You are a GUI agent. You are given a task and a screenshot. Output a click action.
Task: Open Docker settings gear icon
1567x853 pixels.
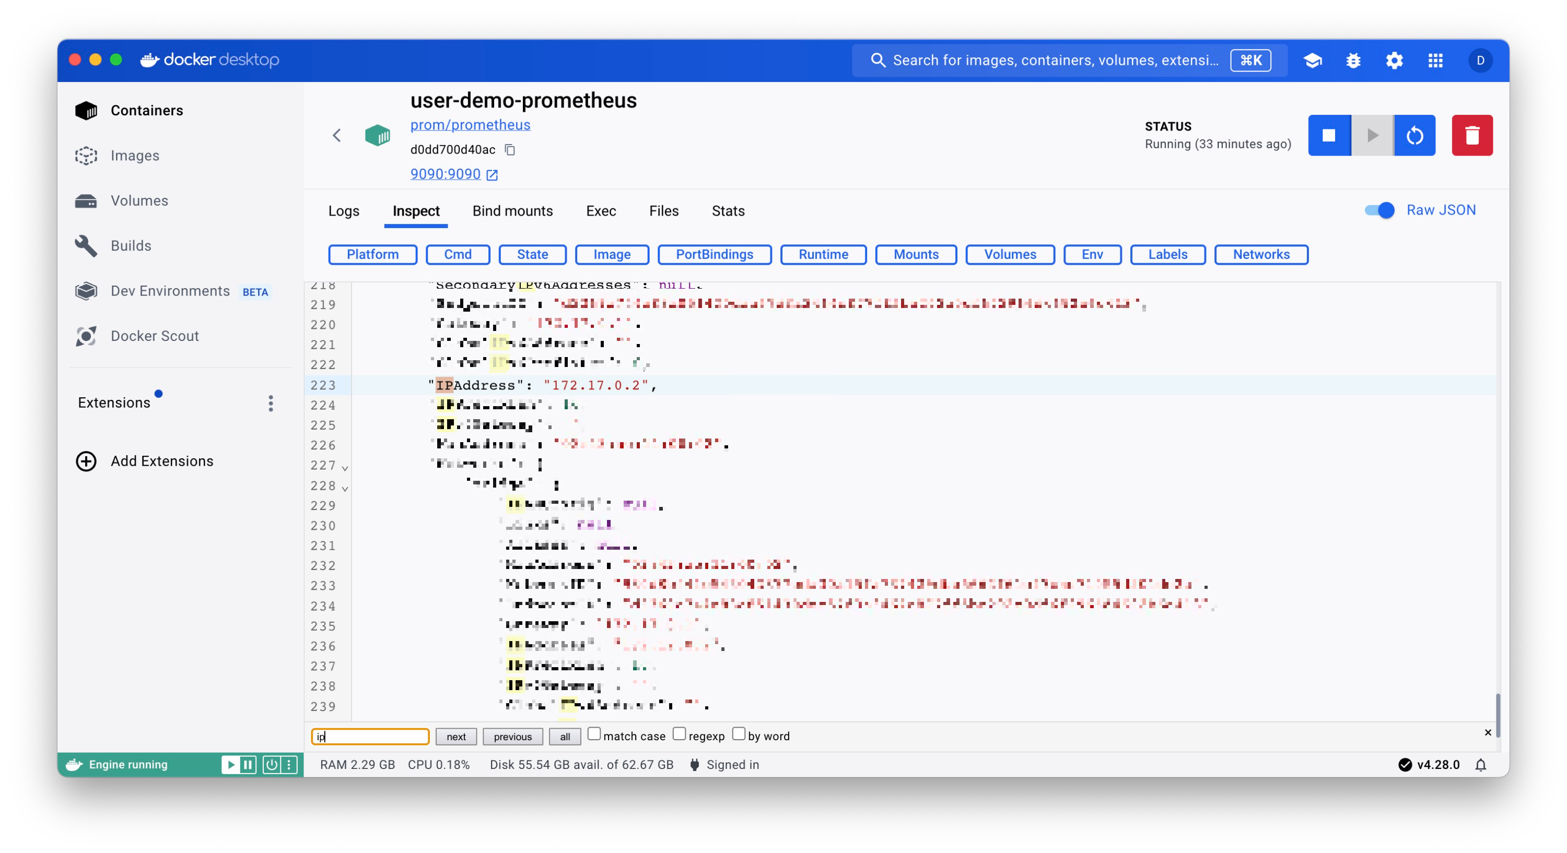coord(1394,60)
